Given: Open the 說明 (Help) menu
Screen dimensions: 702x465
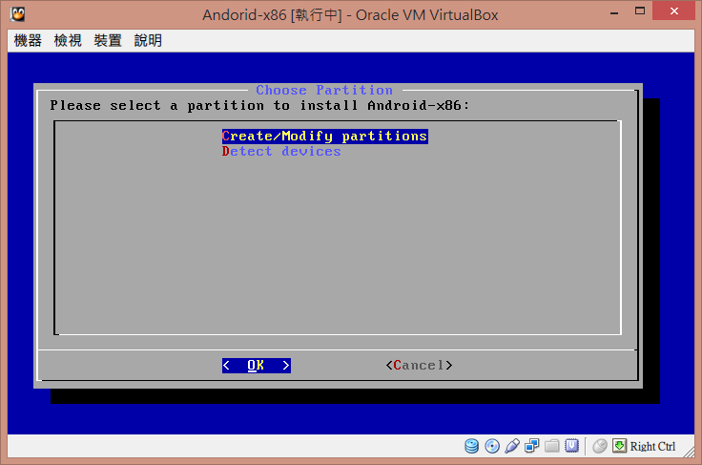Looking at the screenshot, I should [148, 41].
